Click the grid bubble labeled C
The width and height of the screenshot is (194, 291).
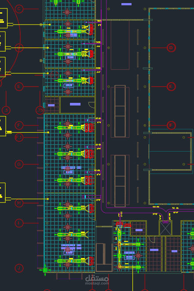19,9
